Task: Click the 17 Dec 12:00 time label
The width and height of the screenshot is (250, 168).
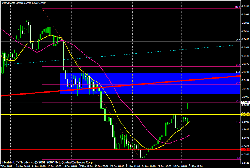Action: click(x=86, y=166)
